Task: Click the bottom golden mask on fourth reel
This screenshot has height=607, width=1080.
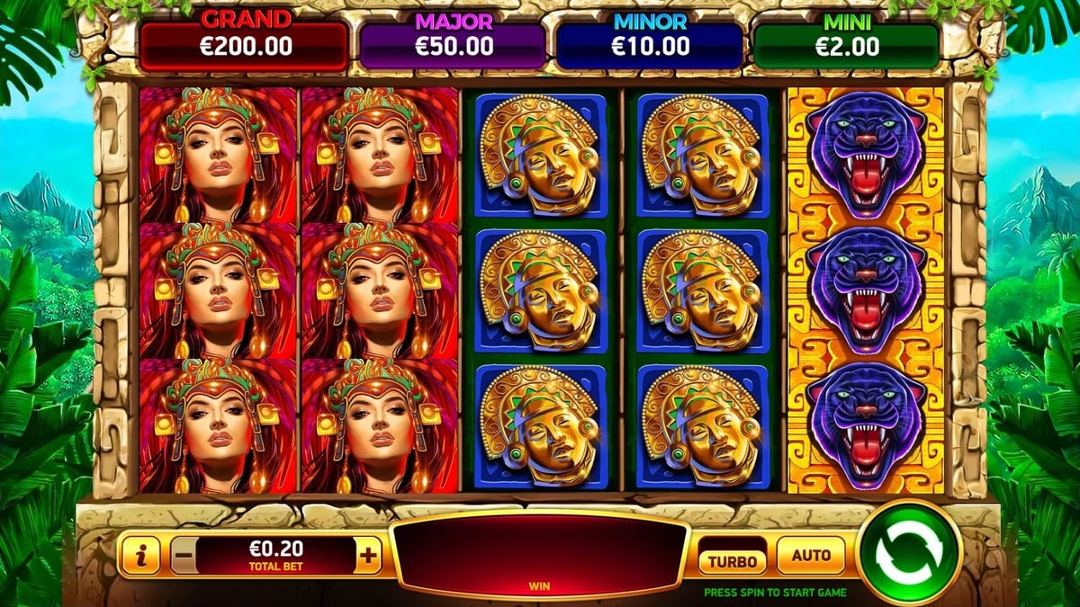Action: tap(703, 425)
